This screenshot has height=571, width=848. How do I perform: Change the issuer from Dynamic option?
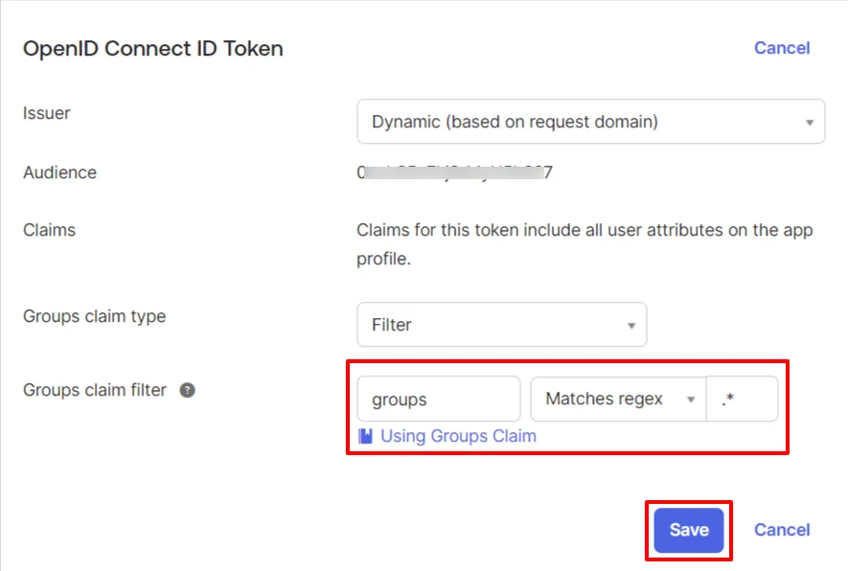coord(590,122)
